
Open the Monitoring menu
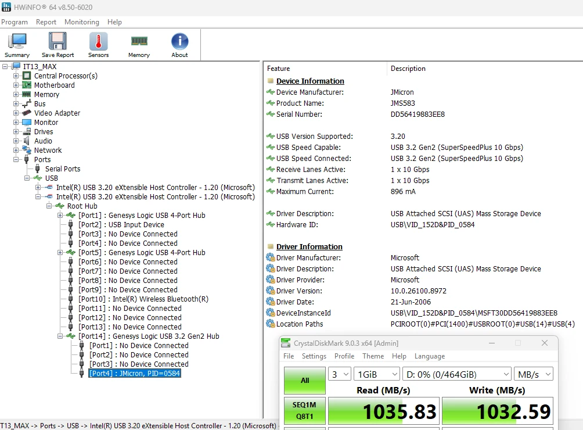pyautogui.click(x=82, y=22)
